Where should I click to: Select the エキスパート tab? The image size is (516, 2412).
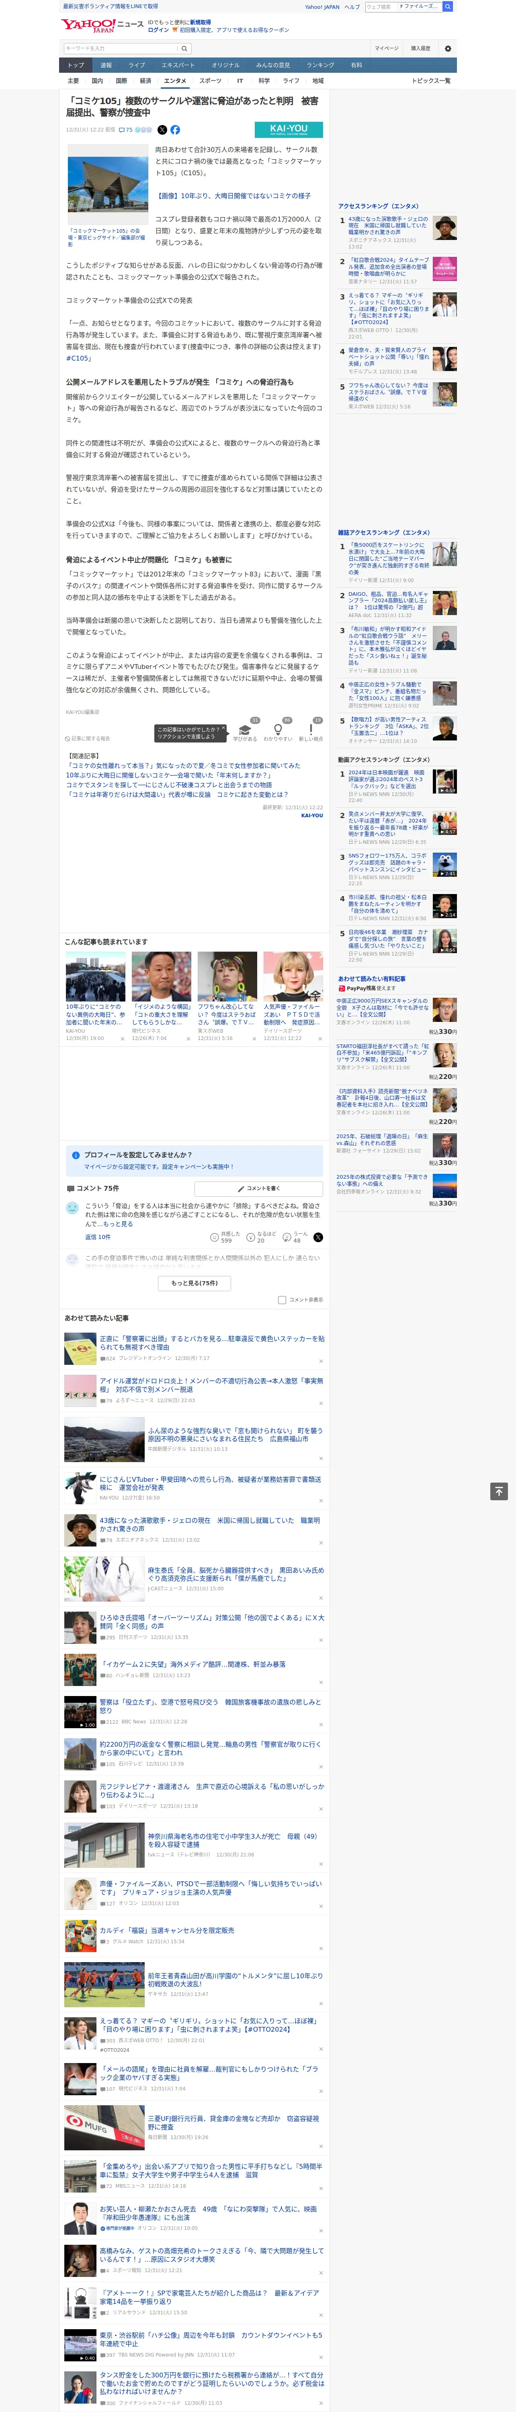(178, 66)
